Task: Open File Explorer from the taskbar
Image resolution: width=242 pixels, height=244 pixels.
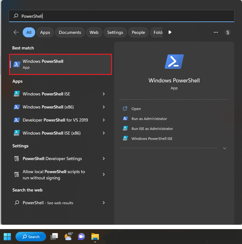Action: (x=95, y=237)
